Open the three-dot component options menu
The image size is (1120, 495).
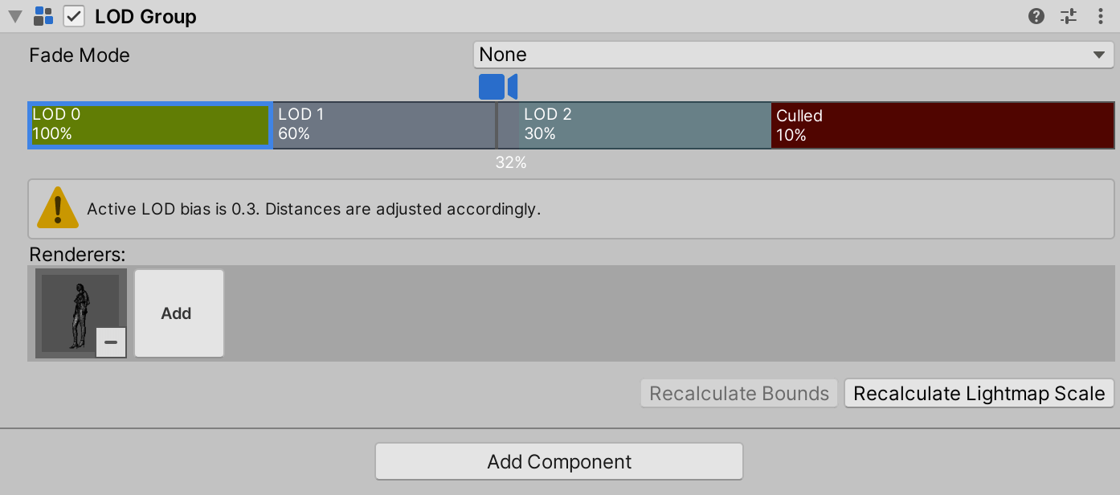[x=1101, y=16]
